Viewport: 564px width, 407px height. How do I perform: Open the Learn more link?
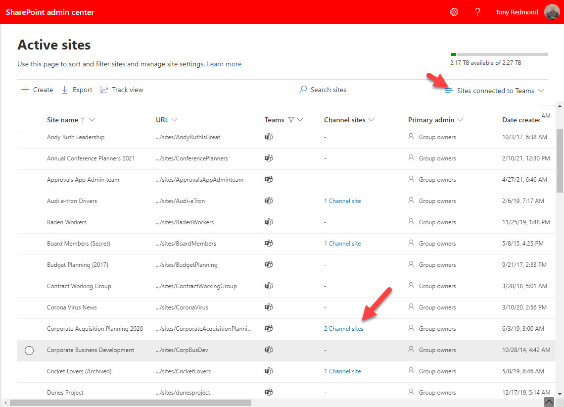click(x=224, y=64)
